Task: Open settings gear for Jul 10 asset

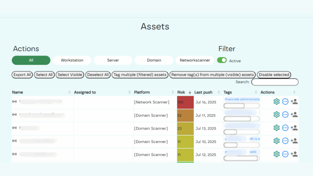Action: click(276, 141)
